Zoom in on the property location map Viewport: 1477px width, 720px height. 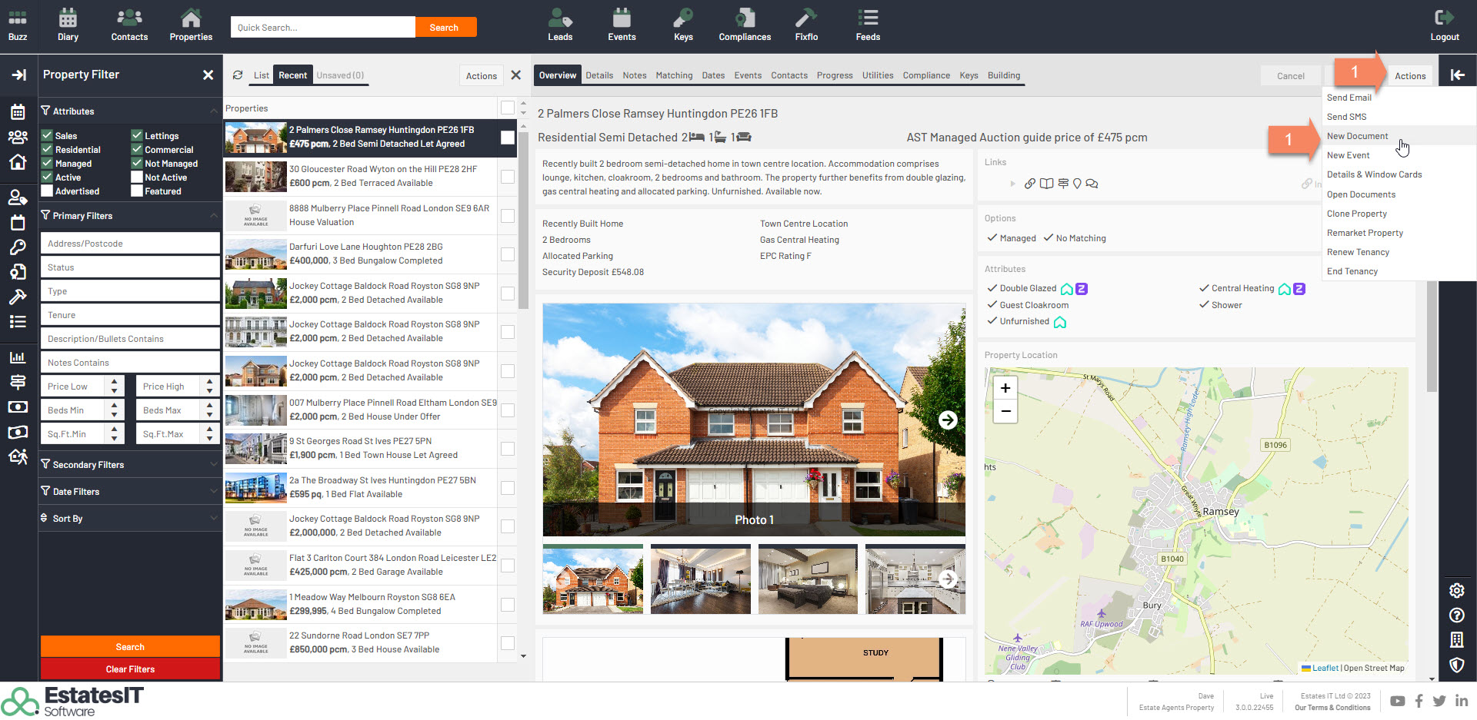click(1005, 388)
